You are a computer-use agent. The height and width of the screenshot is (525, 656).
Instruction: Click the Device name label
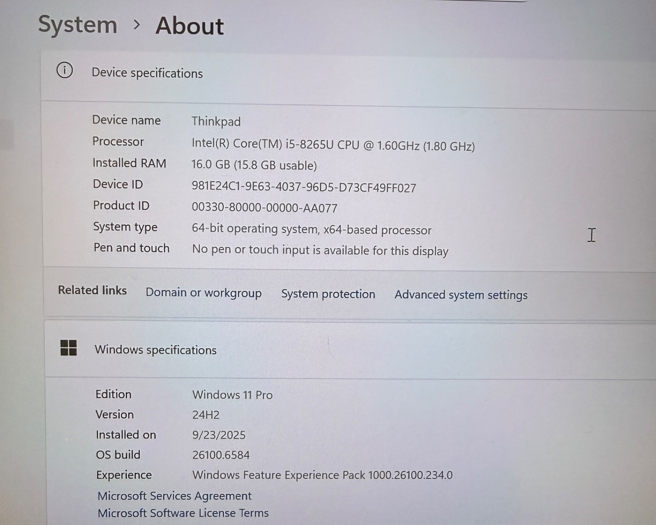(x=127, y=120)
